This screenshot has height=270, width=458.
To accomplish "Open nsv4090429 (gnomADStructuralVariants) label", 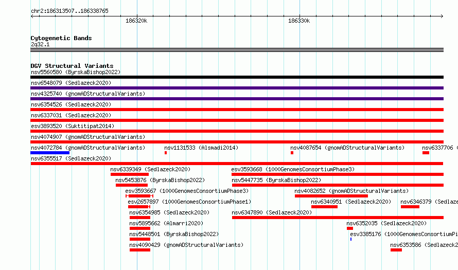I will point(186,245).
